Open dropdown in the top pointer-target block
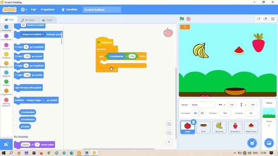The width and height of the screenshot is (278, 156). point(33,34)
